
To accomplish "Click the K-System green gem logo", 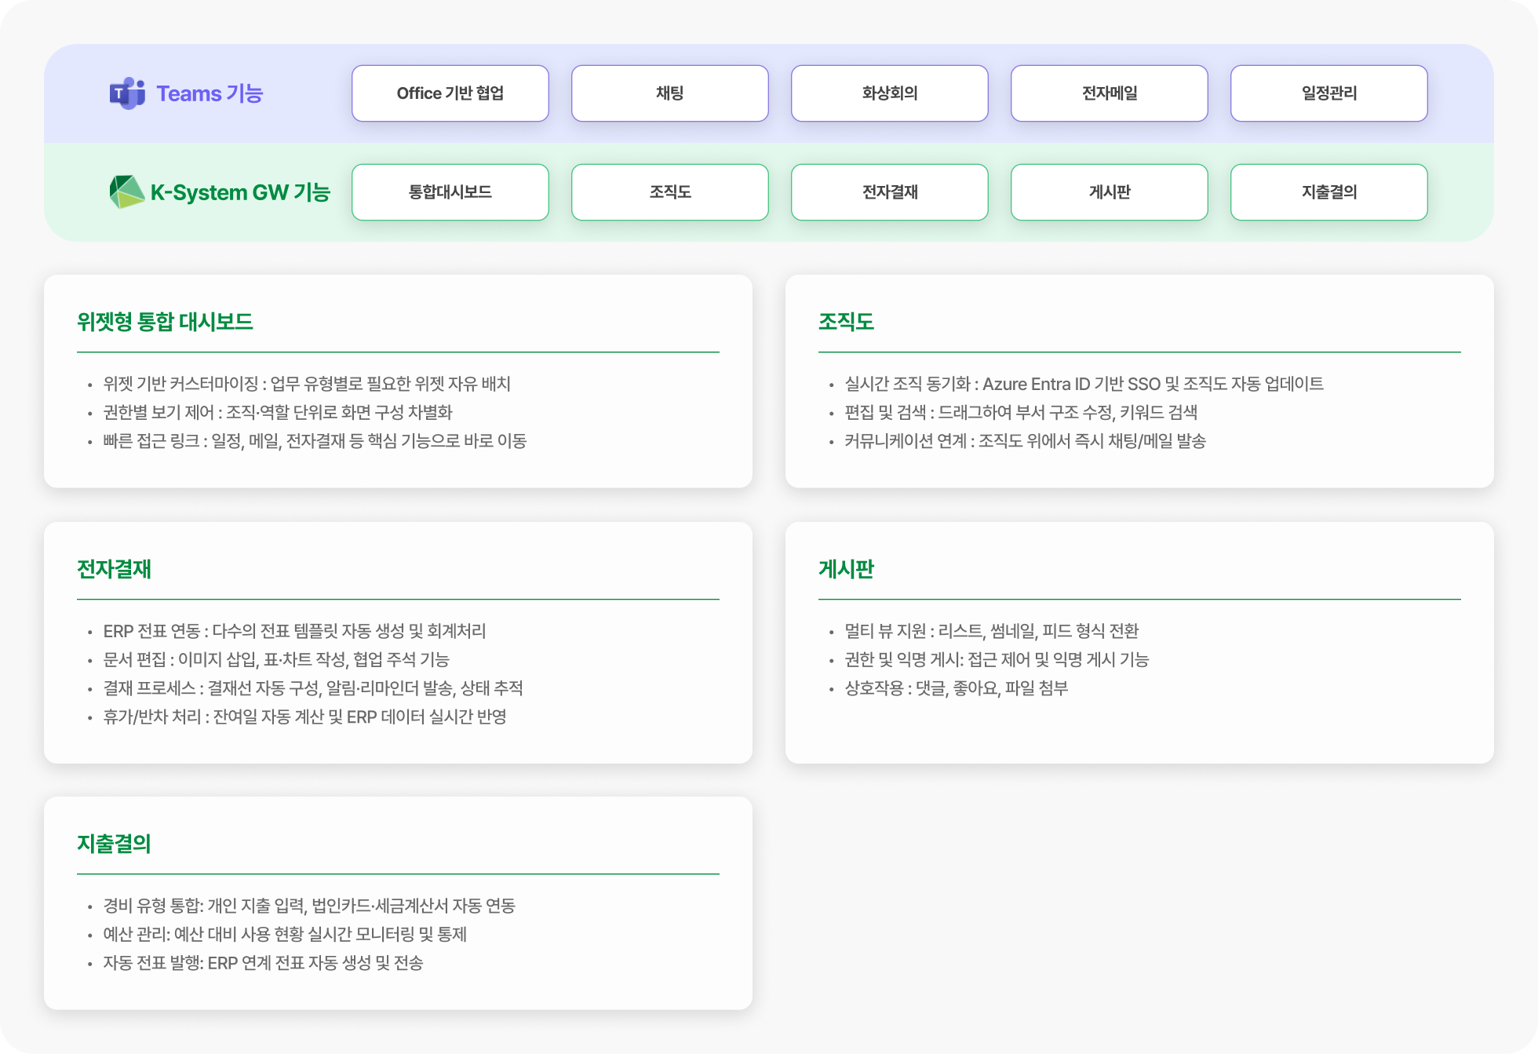I will coord(126,192).
